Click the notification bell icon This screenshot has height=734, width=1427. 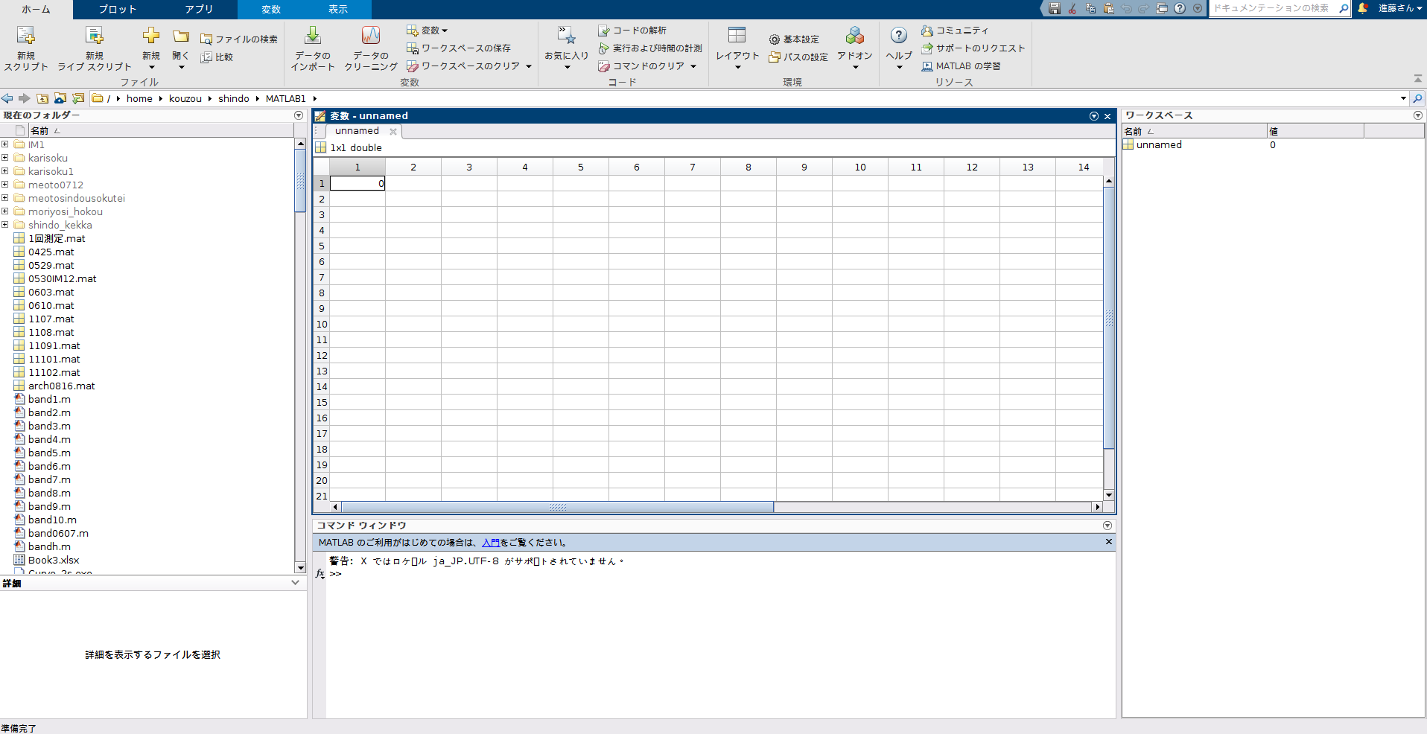(x=1363, y=8)
